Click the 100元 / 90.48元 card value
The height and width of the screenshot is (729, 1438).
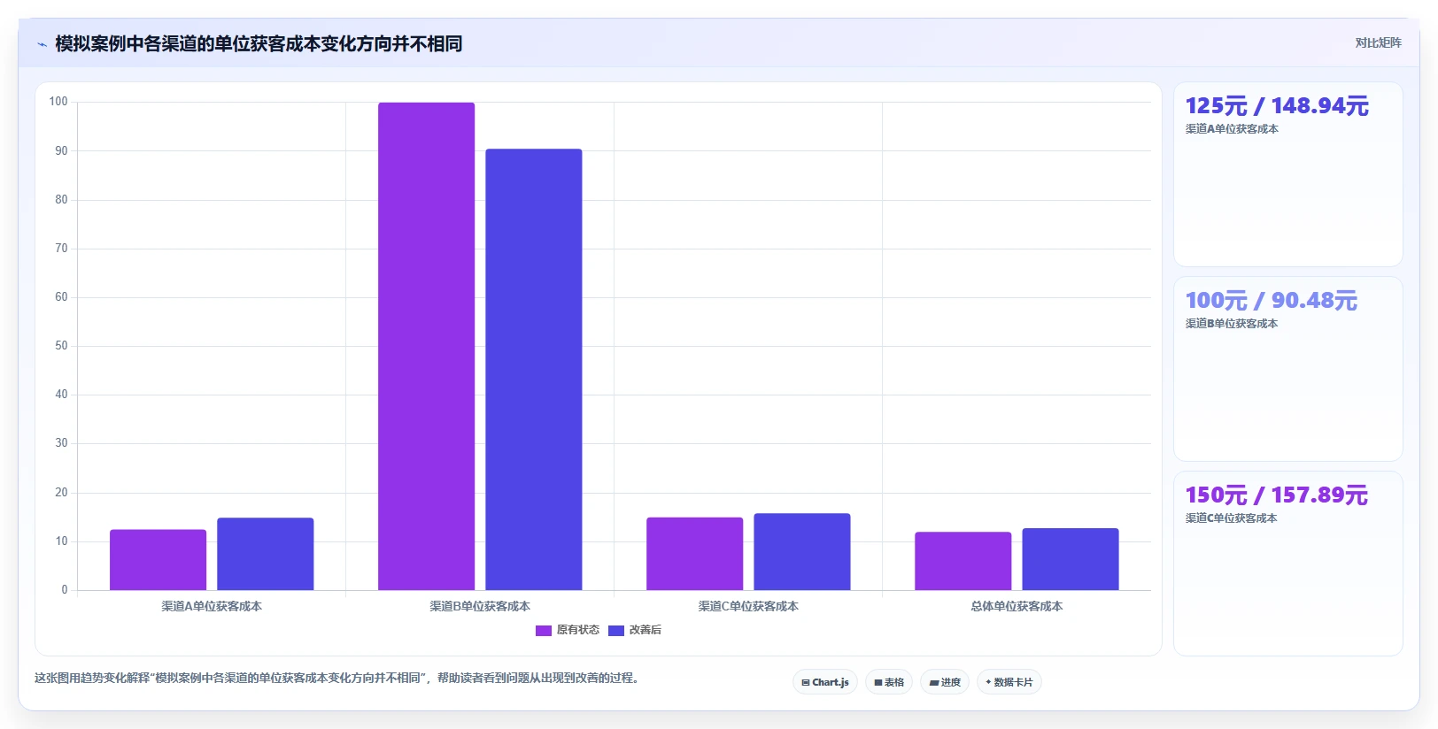[1271, 301]
